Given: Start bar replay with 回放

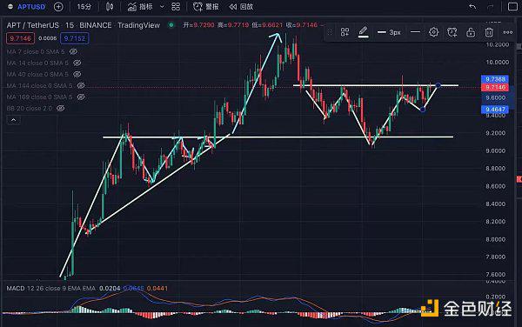Looking at the screenshot, I should pos(241,7).
